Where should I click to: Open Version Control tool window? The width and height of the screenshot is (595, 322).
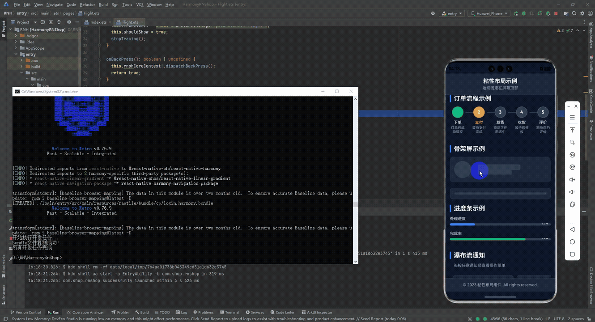(x=25, y=312)
